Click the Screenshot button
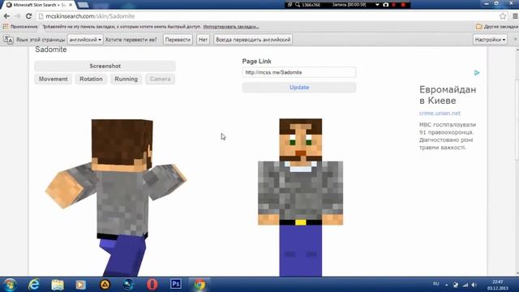The image size is (519, 292). (105, 66)
